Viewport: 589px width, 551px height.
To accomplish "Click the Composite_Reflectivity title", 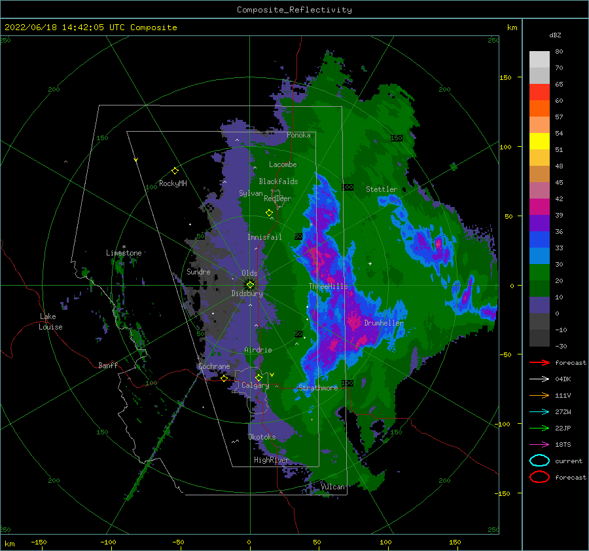I will click(294, 10).
